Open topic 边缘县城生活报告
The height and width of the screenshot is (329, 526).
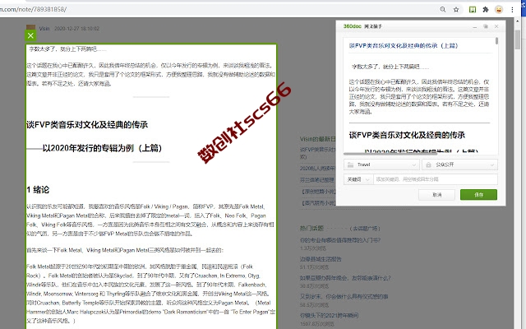[321, 259]
